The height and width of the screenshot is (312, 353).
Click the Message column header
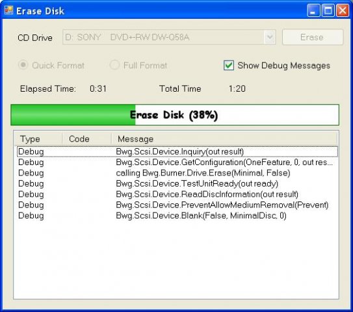[224, 139]
